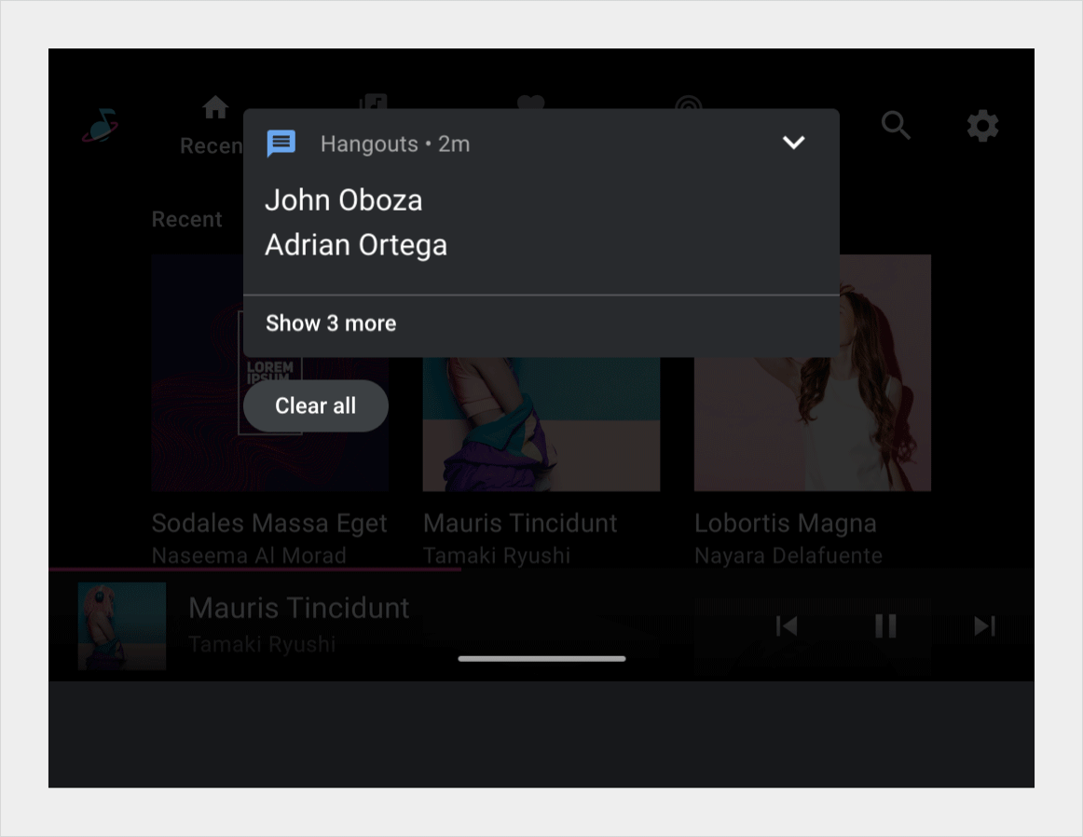Skip to the next track
Image resolution: width=1083 pixels, height=837 pixels.
tap(984, 626)
